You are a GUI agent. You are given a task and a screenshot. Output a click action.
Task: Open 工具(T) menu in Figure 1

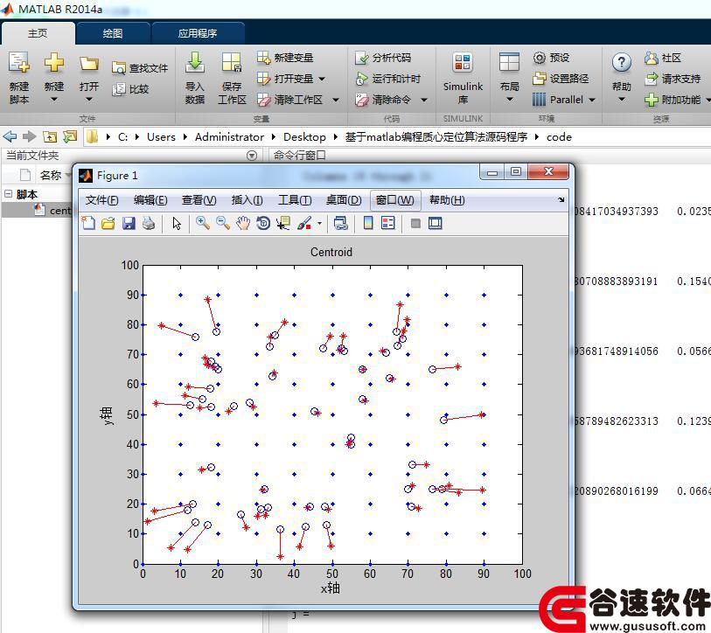point(295,200)
